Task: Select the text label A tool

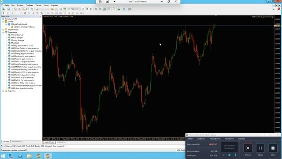Action: pyautogui.click(x=33, y=13)
